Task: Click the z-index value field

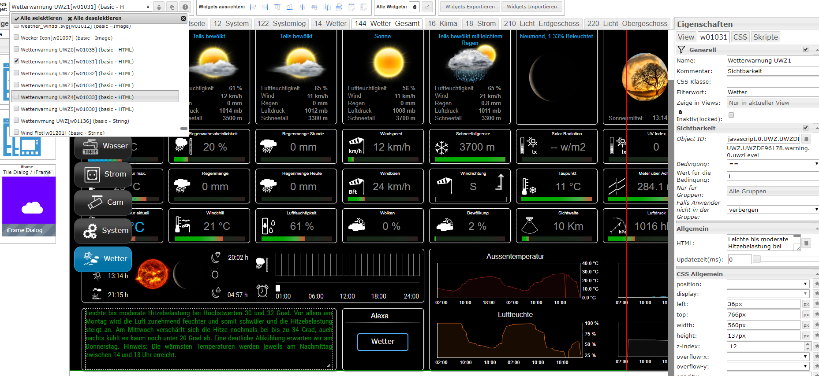Action: pos(765,347)
